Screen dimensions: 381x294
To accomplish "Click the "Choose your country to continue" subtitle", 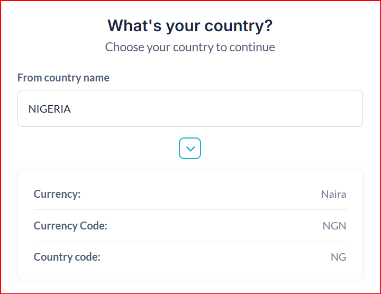I will click(190, 47).
